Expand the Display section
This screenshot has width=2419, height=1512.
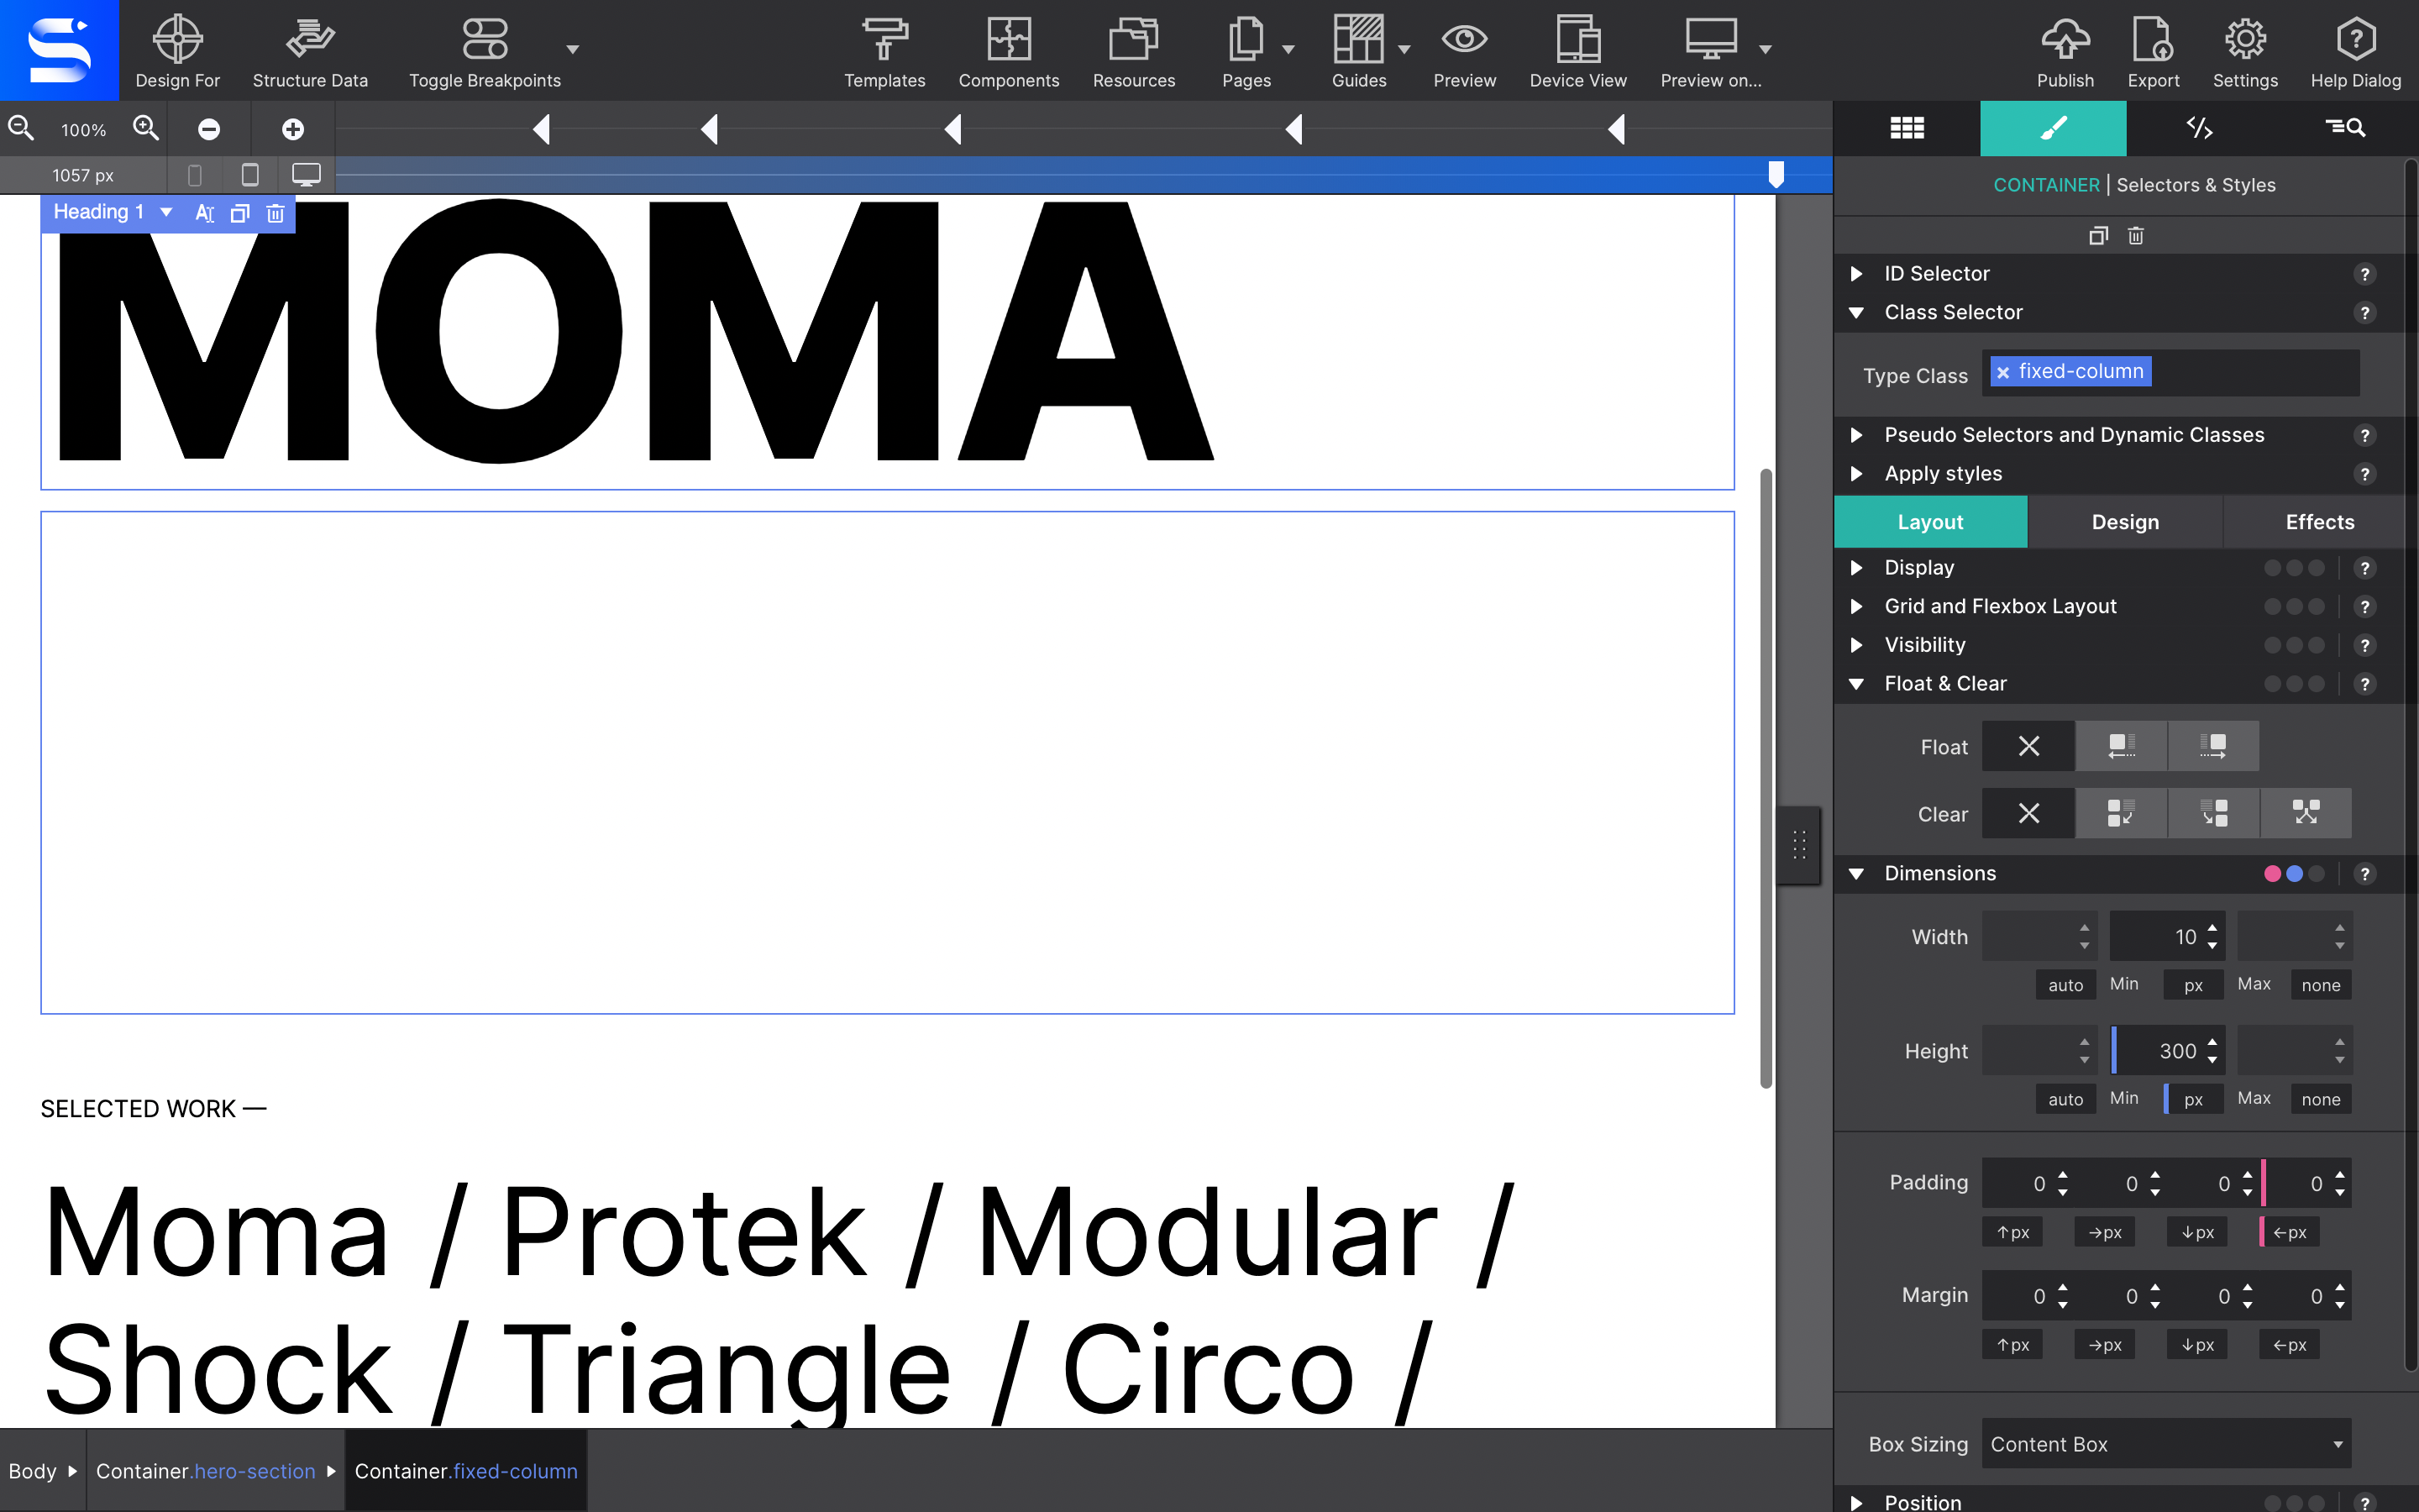tap(1856, 566)
